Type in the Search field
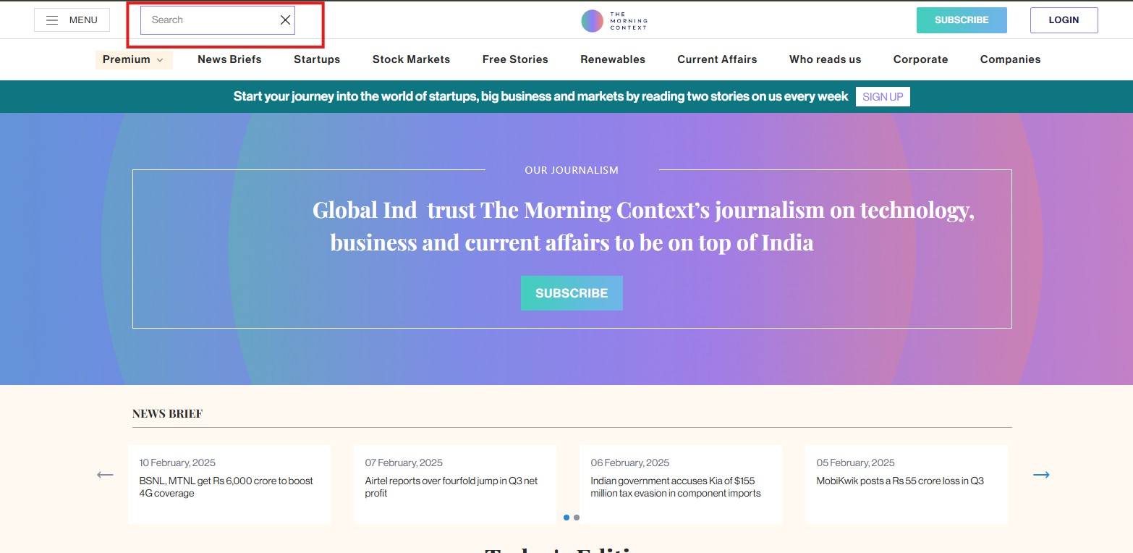This screenshot has height=553, width=1133. [210, 20]
